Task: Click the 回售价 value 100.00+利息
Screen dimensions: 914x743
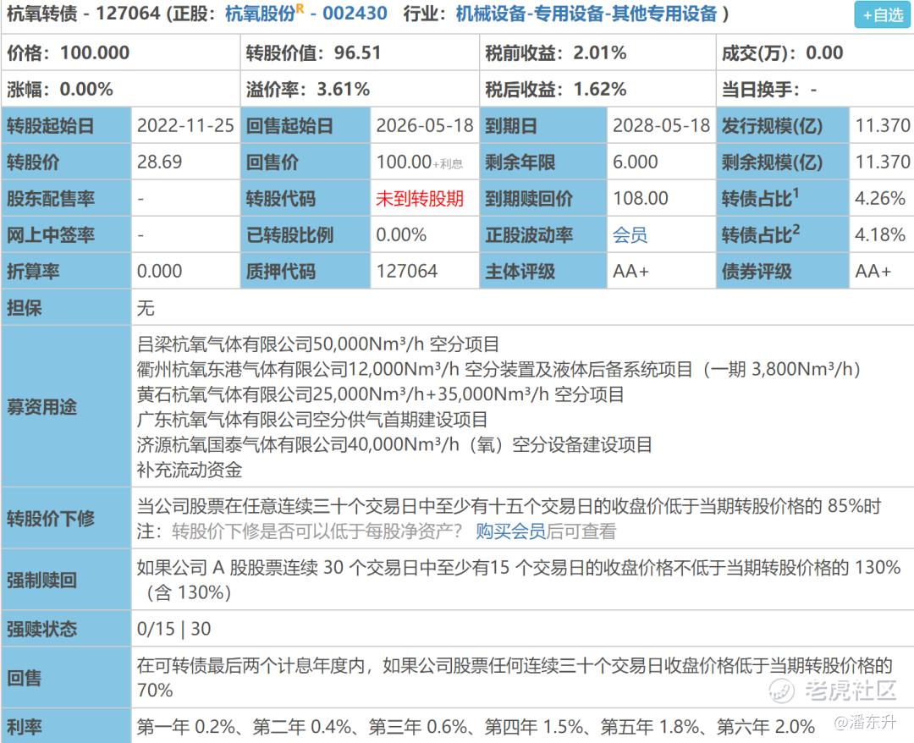Action: (x=419, y=162)
